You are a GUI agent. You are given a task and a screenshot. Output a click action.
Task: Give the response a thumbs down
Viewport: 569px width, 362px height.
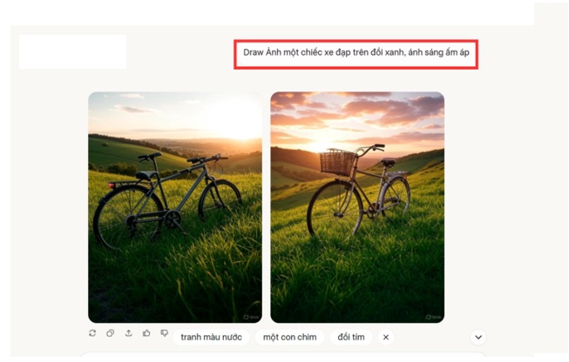point(165,333)
